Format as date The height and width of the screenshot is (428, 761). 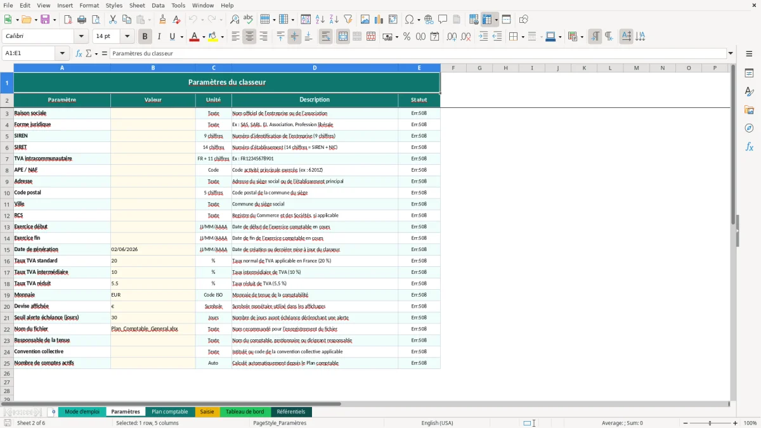(x=434, y=37)
